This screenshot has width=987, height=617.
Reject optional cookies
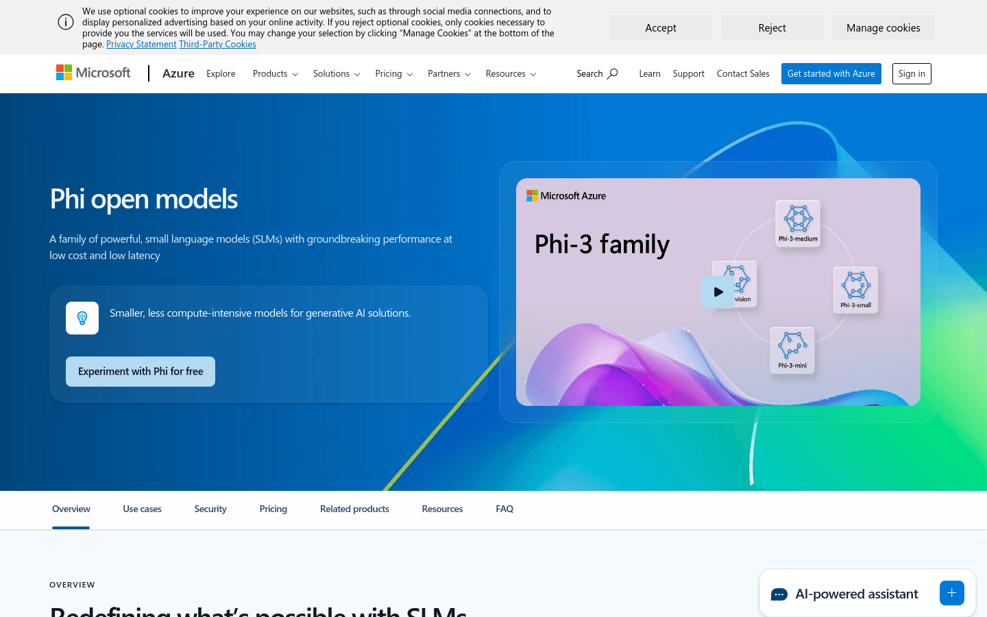(772, 27)
